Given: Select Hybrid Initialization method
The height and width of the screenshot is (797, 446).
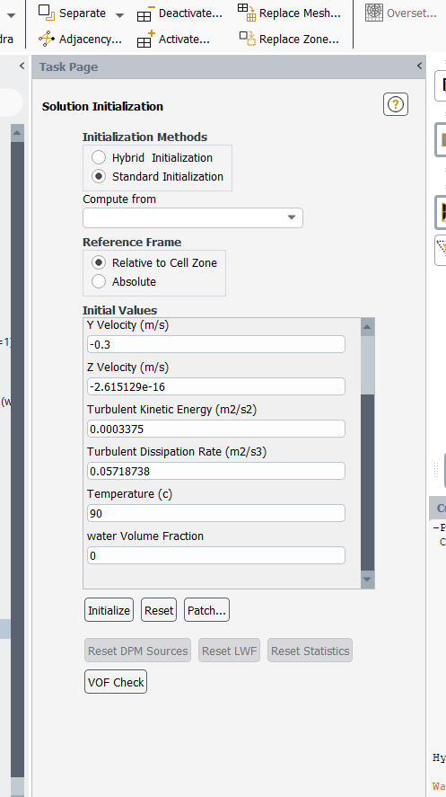Looking at the screenshot, I should tap(99, 157).
